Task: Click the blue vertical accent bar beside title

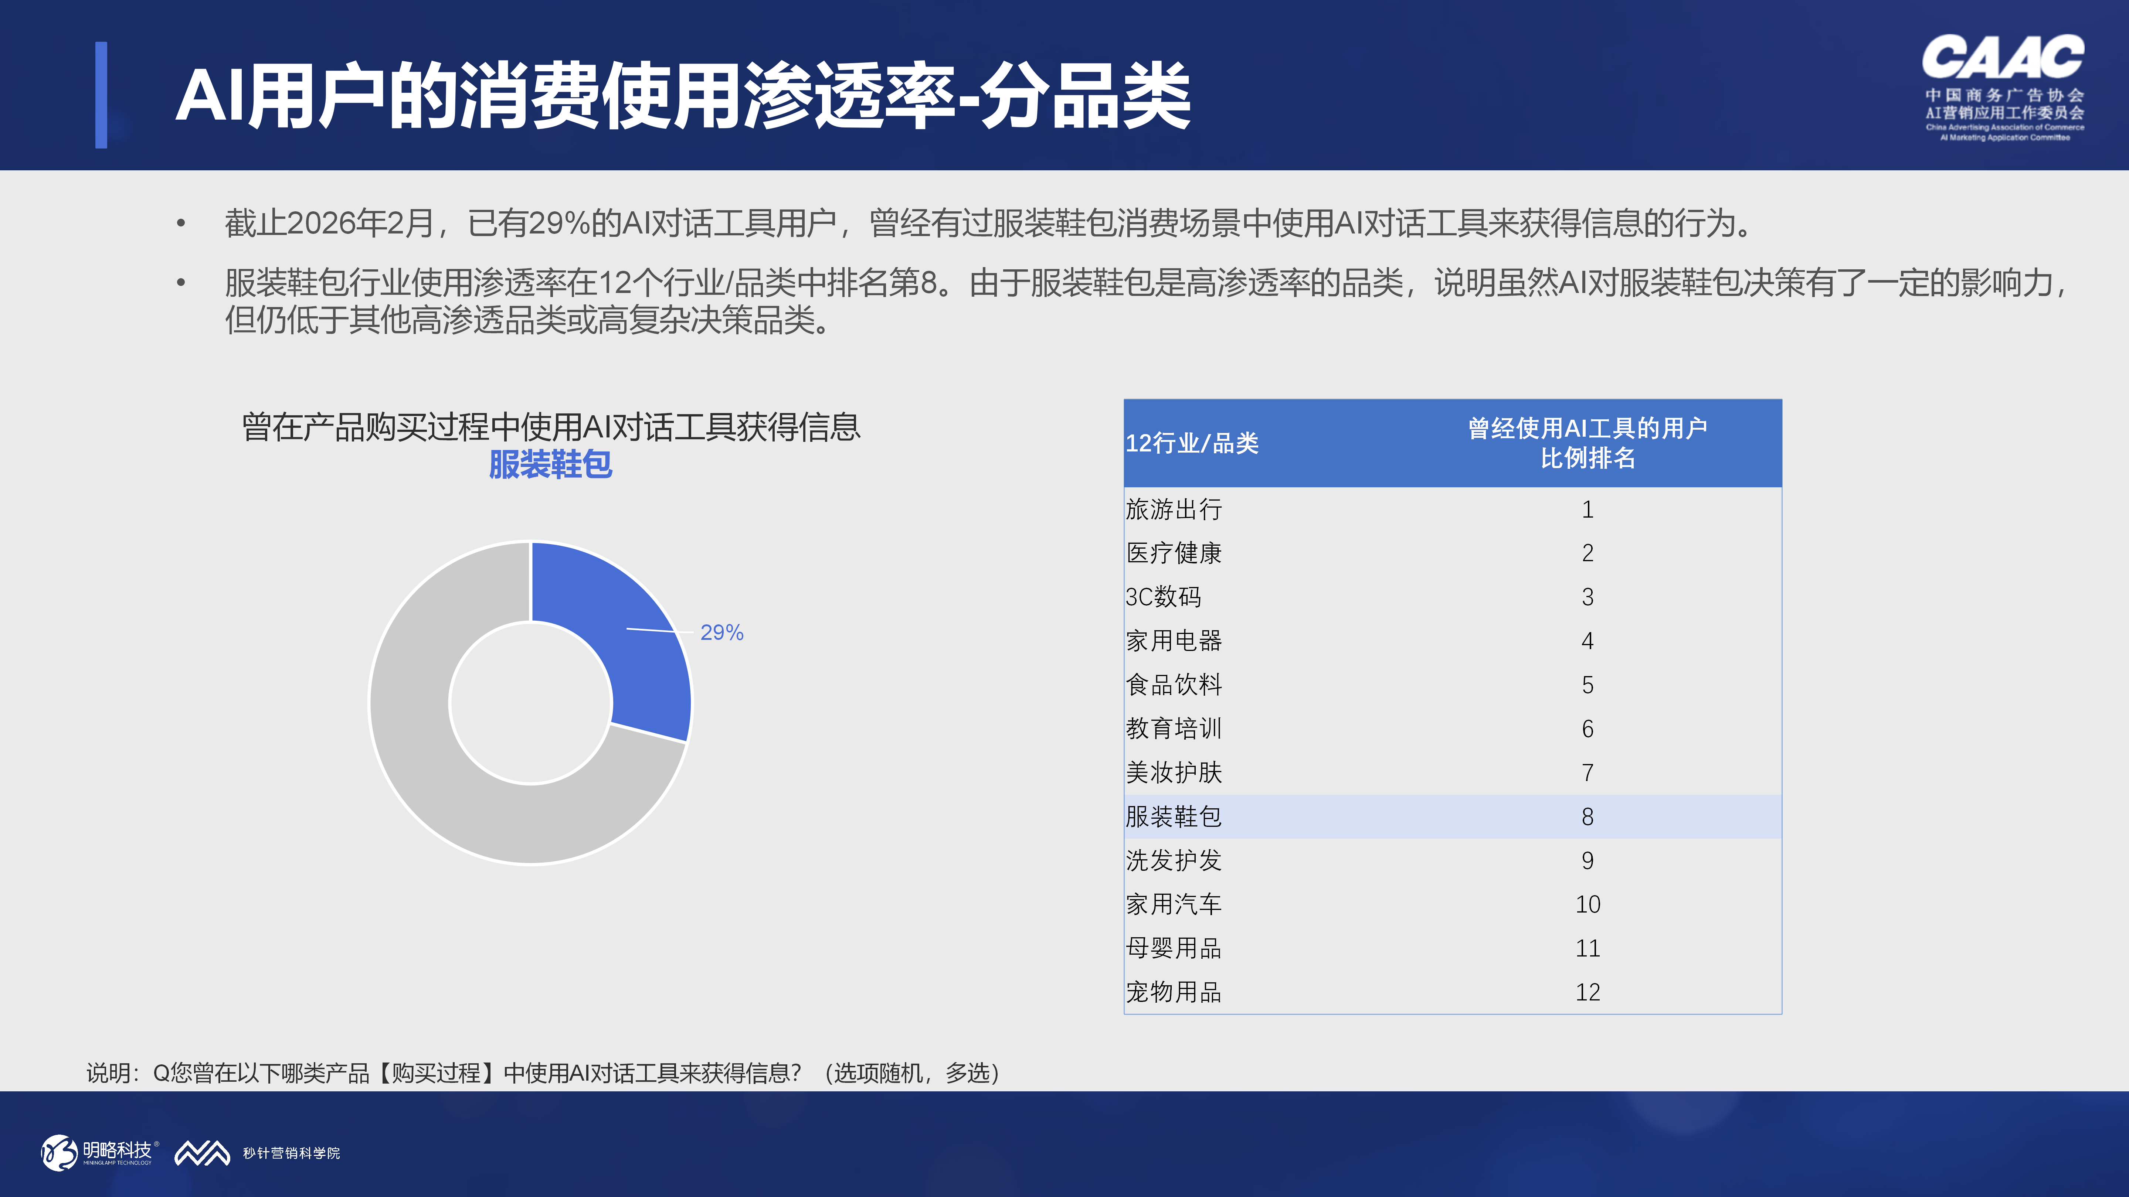Action: (101, 95)
